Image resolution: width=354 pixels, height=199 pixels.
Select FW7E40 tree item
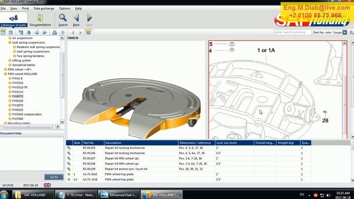tap(18, 119)
